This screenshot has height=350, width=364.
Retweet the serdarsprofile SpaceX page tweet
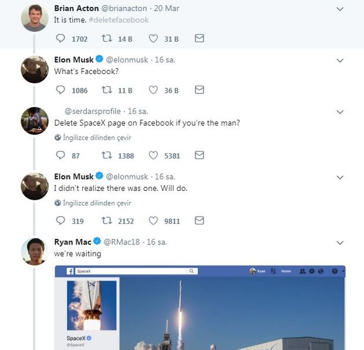point(107,155)
